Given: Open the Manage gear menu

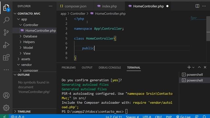Looking at the screenshot, I should pyautogui.click(x=6, y=108).
